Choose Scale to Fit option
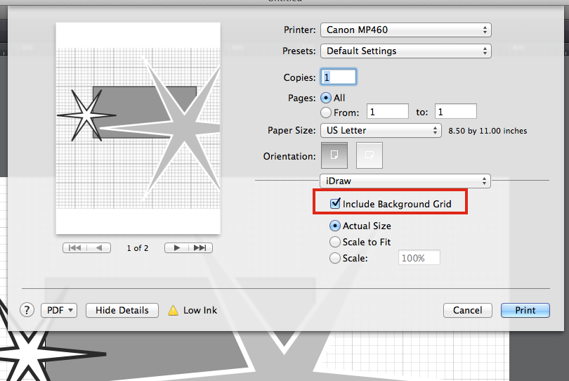Image resolution: width=569 pixels, height=381 pixels. click(334, 242)
